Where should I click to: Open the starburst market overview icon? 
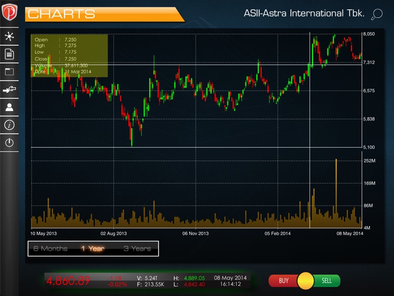click(9, 36)
